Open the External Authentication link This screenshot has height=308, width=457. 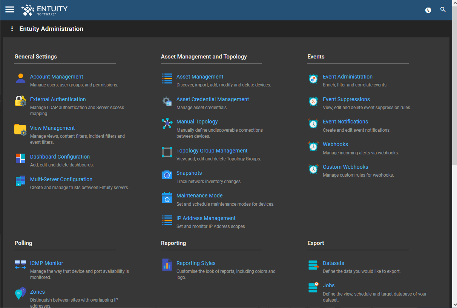pos(58,99)
